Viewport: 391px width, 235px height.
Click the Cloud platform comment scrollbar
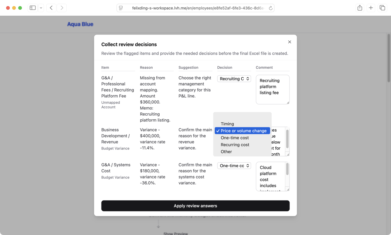pyautogui.click(x=287, y=169)
